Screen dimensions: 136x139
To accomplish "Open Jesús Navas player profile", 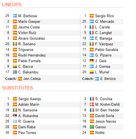I will coord(106,121).
